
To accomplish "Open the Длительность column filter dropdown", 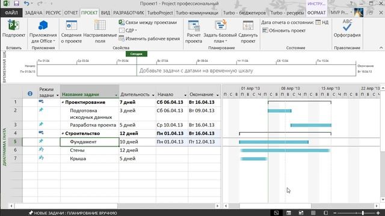I will [153, 95].
